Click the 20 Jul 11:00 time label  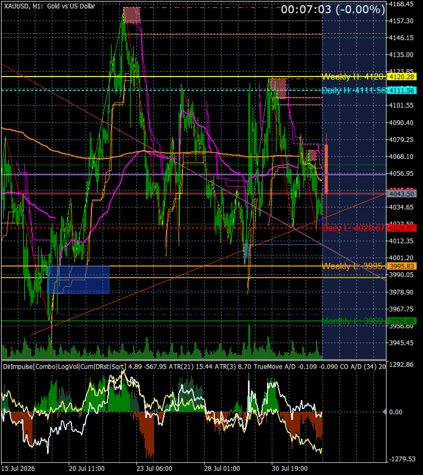[x=87, y=469]
